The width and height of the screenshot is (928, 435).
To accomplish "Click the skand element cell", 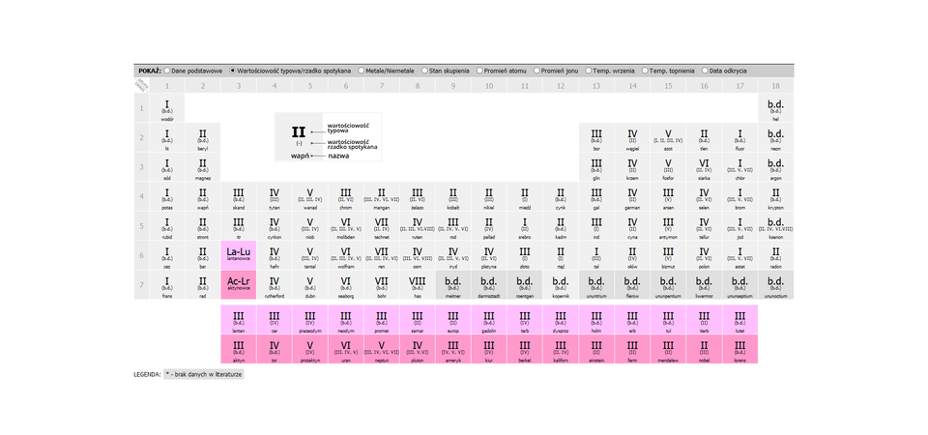I will 239,196.
